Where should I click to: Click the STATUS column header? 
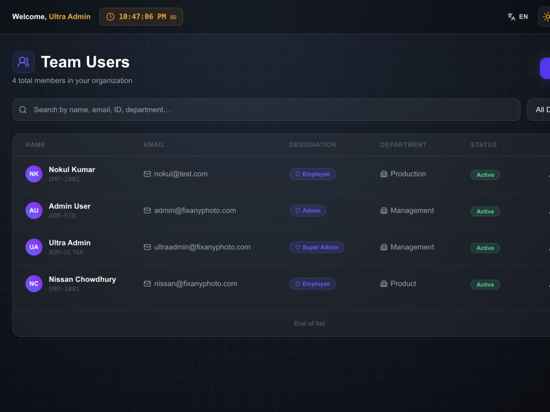[483, 144]
